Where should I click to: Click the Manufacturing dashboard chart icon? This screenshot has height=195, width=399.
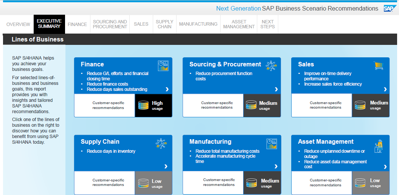pyautogui.click(x=272, y=143)
